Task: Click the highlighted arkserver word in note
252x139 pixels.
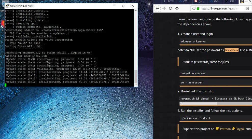Action: 231,50
